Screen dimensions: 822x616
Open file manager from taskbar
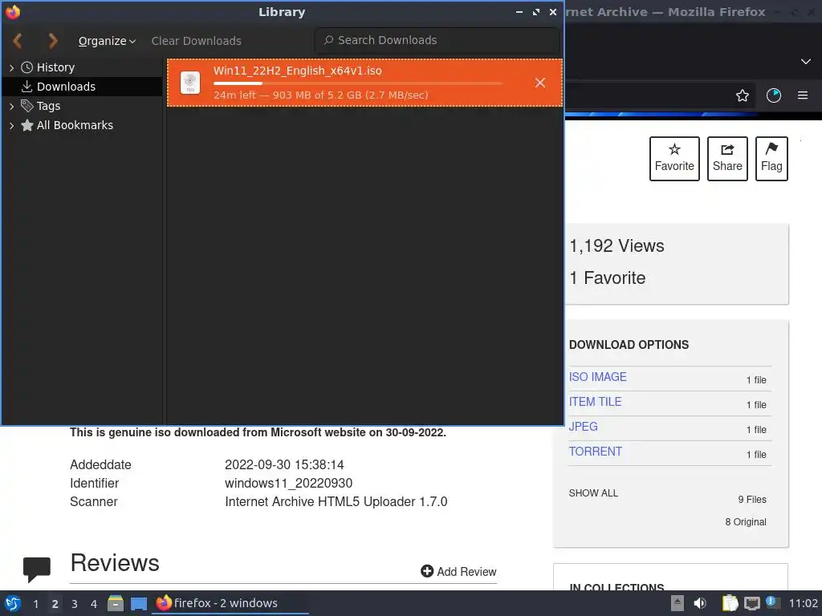pos(116,603)
